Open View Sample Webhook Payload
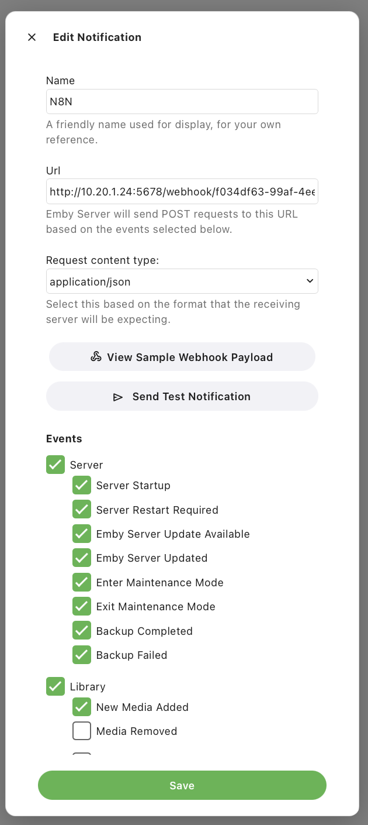The height and width of the screenshot is (825, 368). (x=182, y=357)
